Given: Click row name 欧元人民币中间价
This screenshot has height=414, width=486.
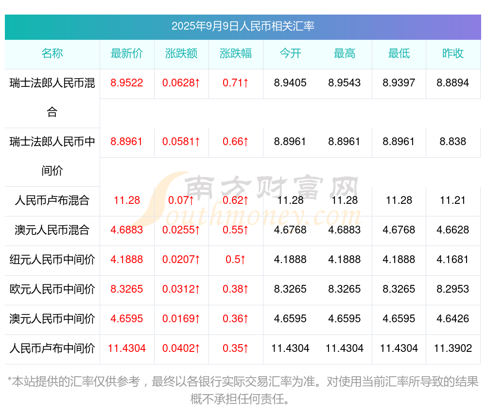Looking at the screenshot, I should (x=52, y=289).
